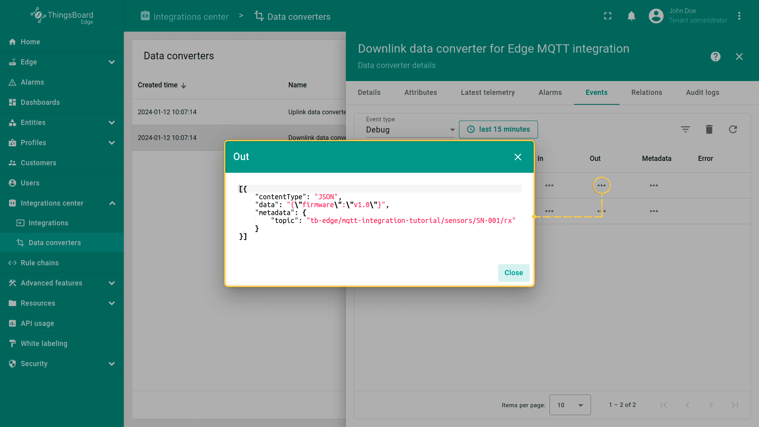
Task: Toggle fullscreen mode icon
Action: pos(608,16)
